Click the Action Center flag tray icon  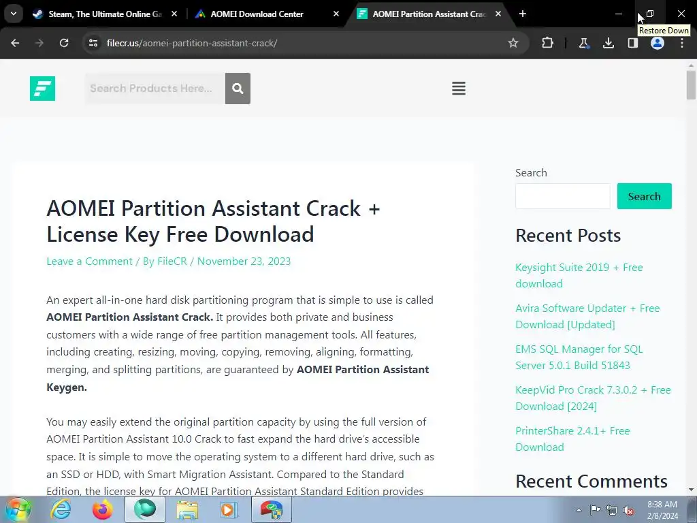pos(595,510)
